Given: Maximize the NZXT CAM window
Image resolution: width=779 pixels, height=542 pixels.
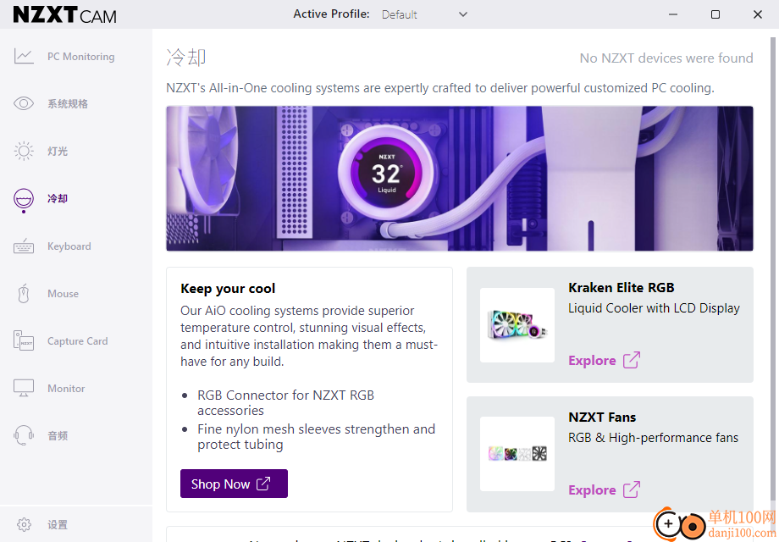Looking at the screenshot, I should (x=715, y=14).
